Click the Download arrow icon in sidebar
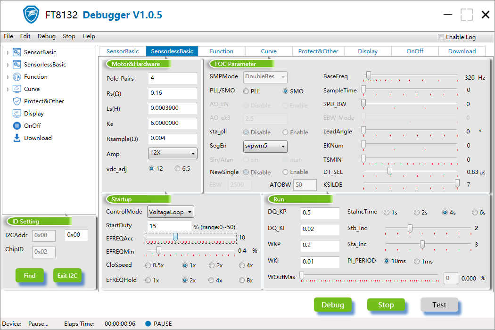495x330 pixels. (16, 138)
